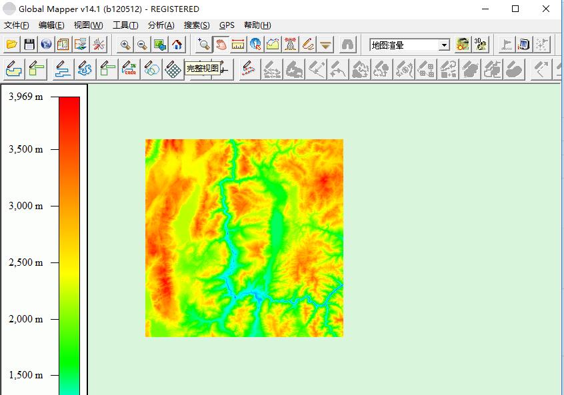Viewport: 564px width, 395px height.
Task: Click the 2,500 m legend label
Action: click(x=26, y=262)
